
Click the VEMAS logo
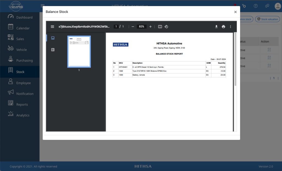(x=16, y=6)
